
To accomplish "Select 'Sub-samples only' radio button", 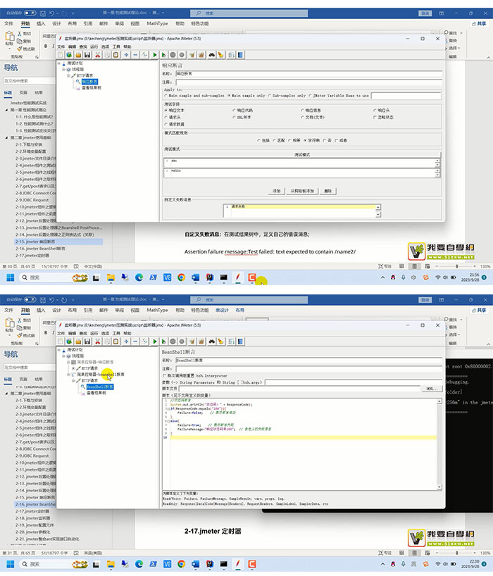I will (270, 96).
